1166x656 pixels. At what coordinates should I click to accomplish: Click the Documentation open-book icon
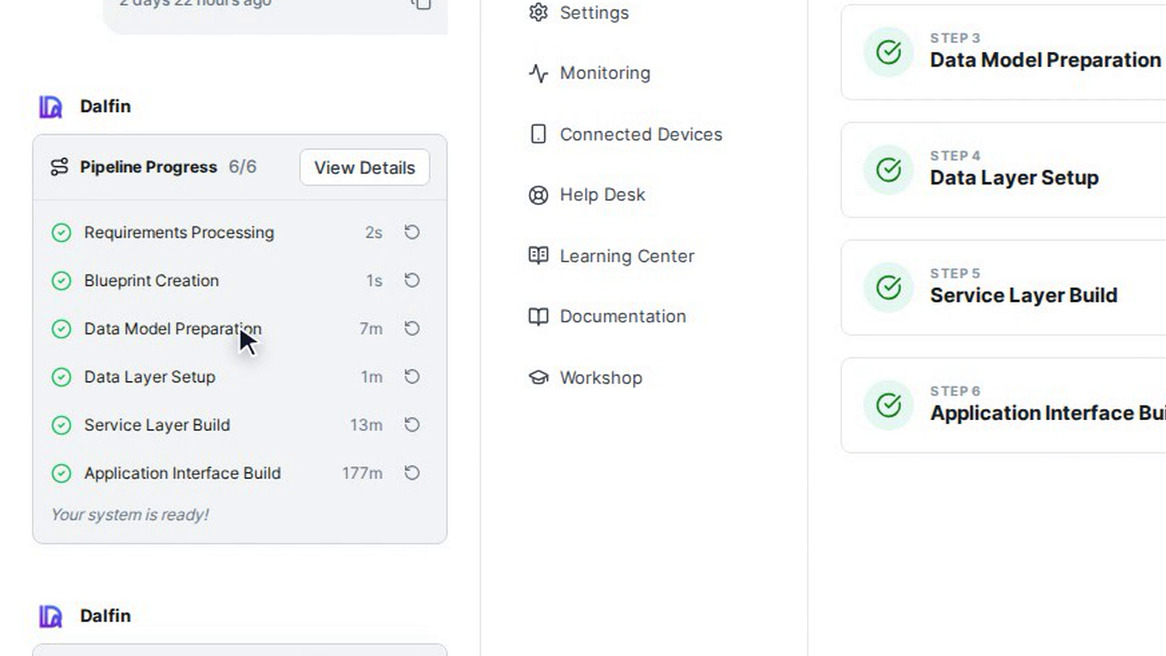tap(538, 316)
